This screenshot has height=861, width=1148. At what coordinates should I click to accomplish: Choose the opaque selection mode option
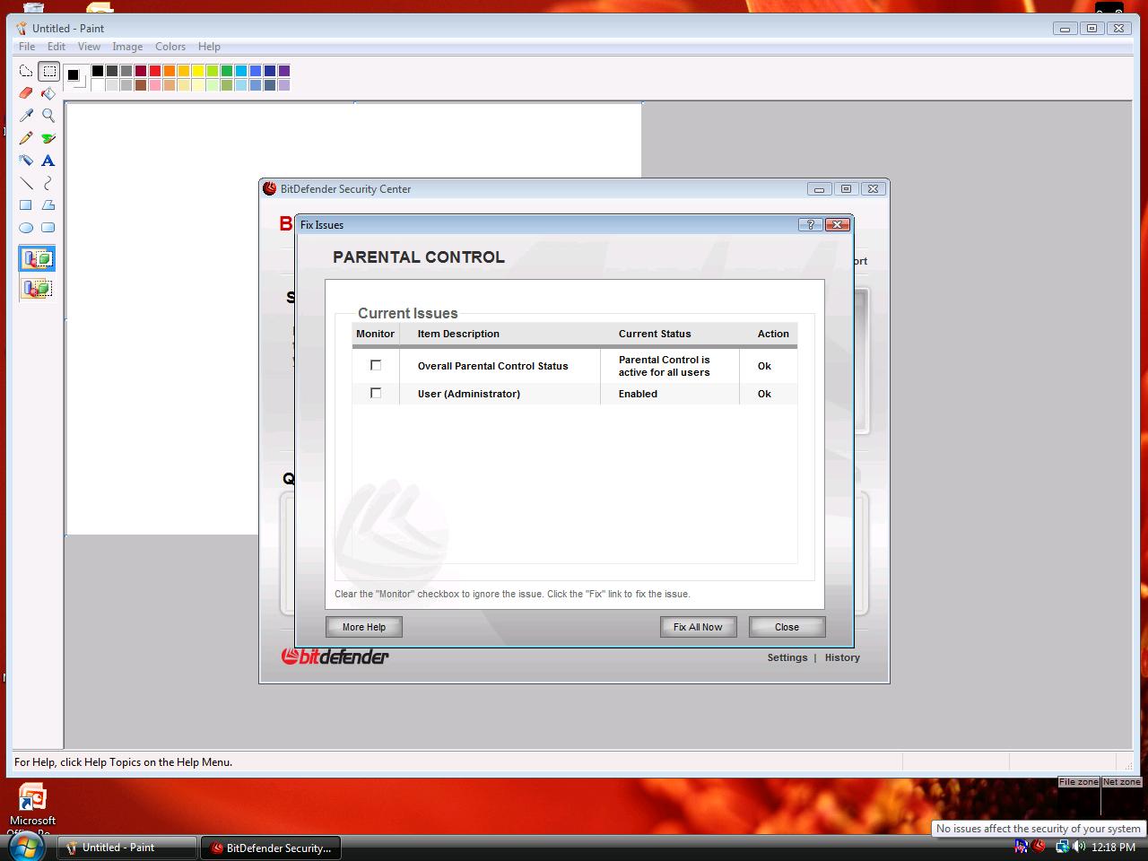[x=37, y=259]
